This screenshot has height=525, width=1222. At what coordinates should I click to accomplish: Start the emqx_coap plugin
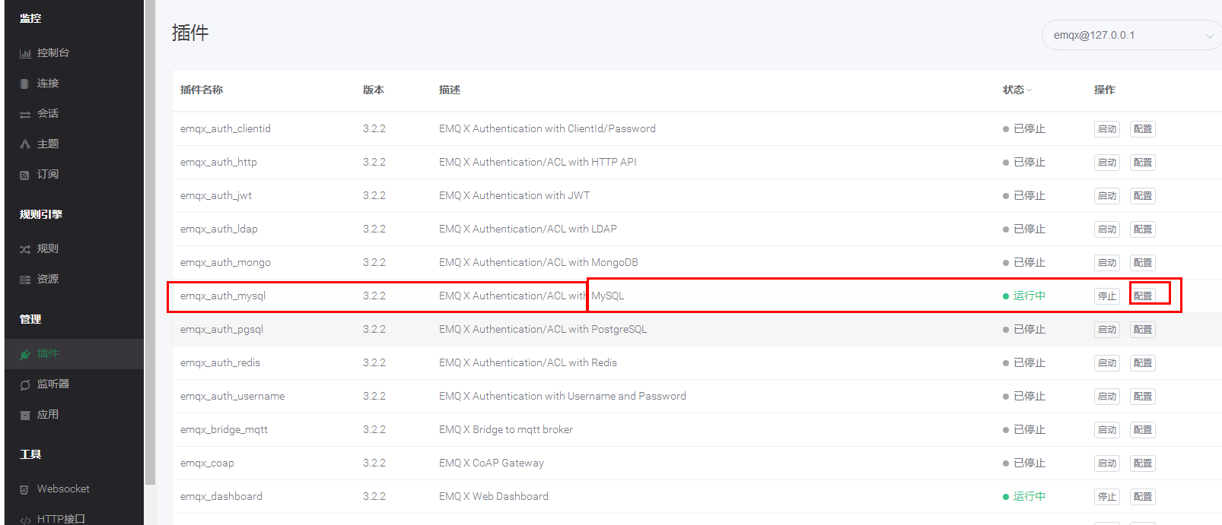click(x=1107, y=463)
